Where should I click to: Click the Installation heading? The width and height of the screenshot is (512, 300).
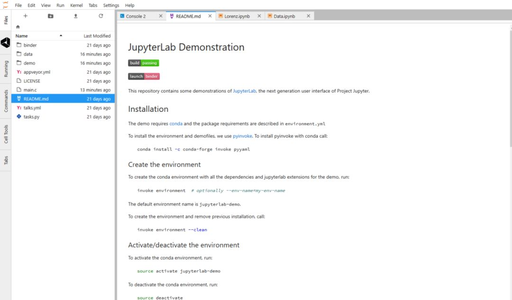click(x=148, y=109)
